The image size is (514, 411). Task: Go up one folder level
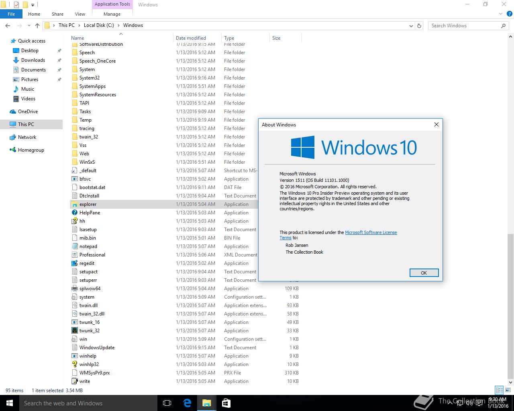coord(37,25)
